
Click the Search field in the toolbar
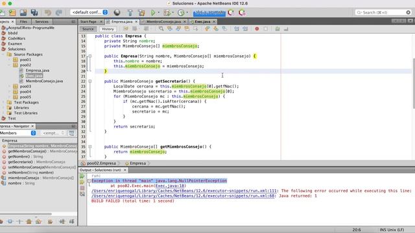(x=383, y=12)
